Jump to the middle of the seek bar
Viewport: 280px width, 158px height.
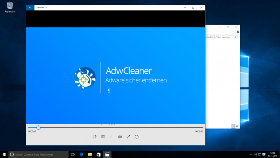pos(115,127)
